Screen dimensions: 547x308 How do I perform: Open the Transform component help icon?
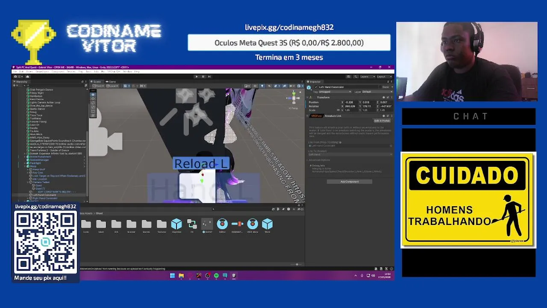coord(384,97)
